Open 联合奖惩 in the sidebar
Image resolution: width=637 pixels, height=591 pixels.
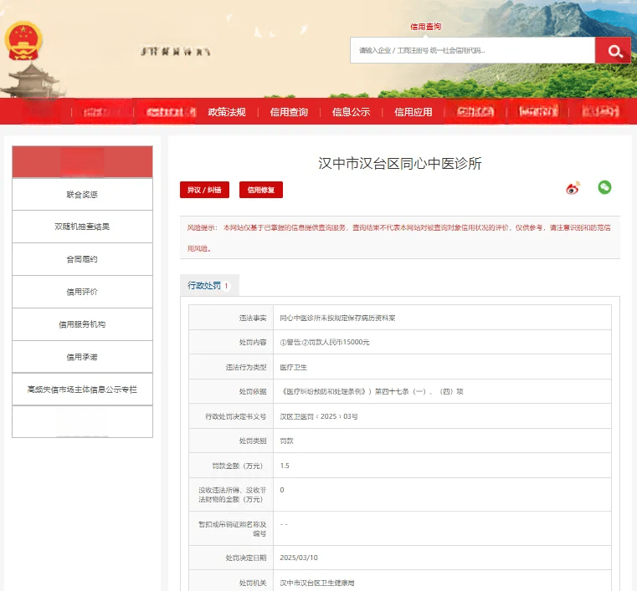coord(83,194)
